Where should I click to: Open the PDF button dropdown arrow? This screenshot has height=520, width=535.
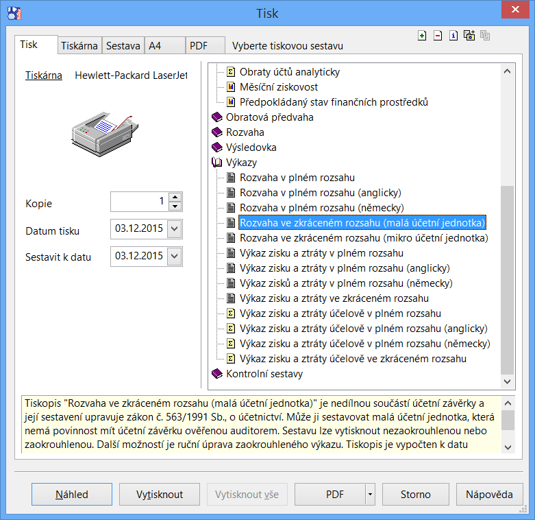[370, 494]
